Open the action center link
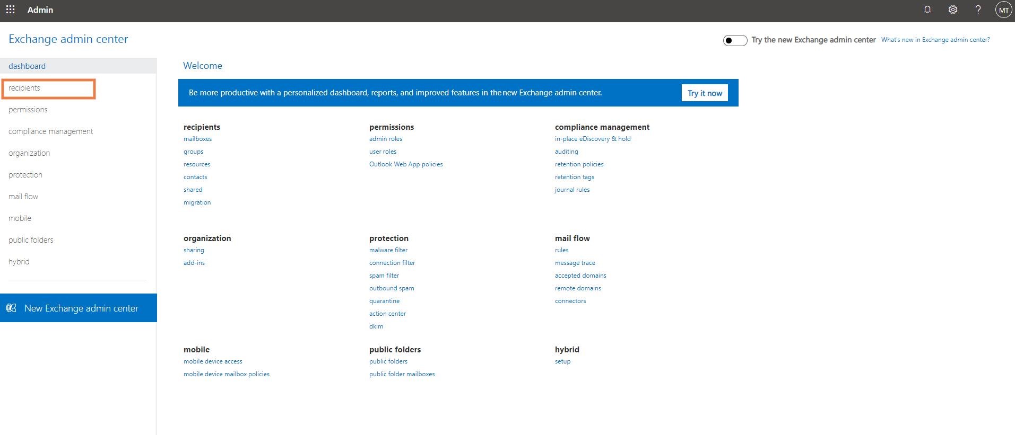The image size is (1015, 435). [388, 314]
